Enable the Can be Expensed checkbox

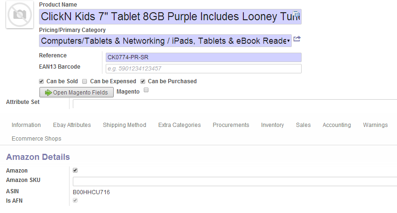pyautogui.click(x=85, y=81)
